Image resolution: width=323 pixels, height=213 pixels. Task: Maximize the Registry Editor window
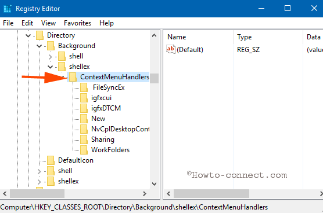(288, 9)
